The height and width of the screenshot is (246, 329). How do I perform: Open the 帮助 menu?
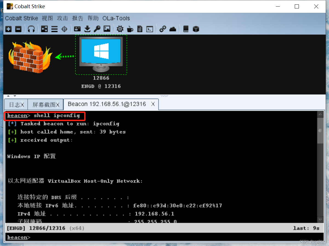93,18
